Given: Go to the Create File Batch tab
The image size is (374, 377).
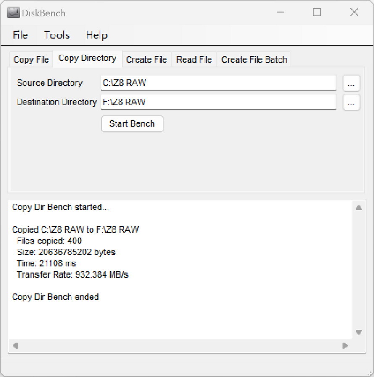Looking at the screenshot, I should [254, 59].
